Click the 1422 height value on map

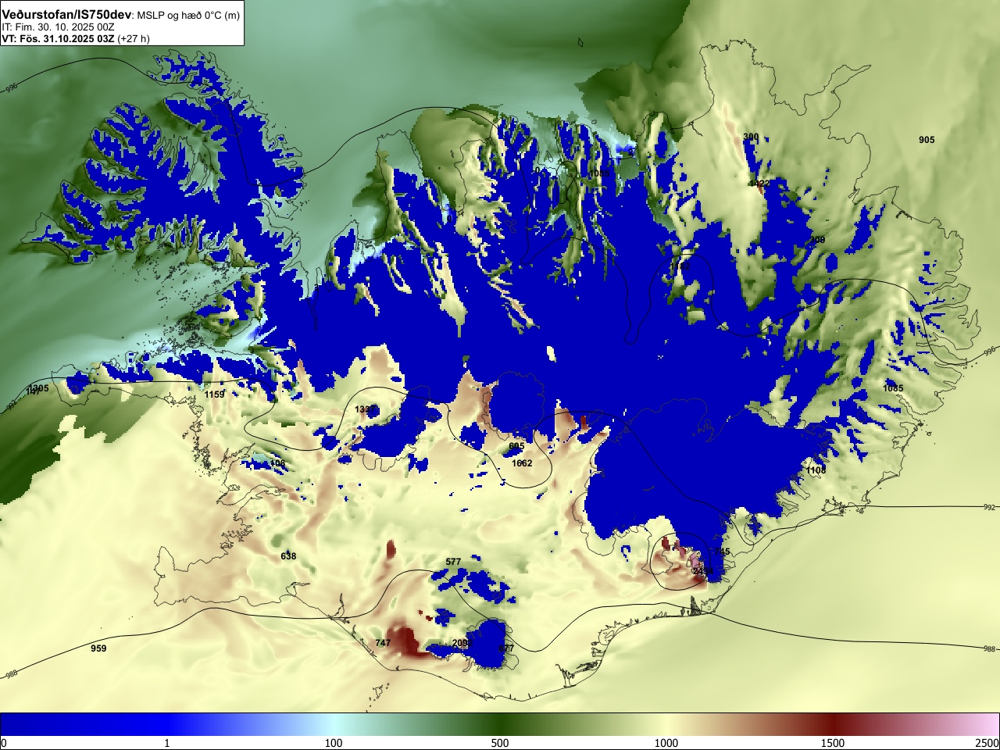pyautogui.click(x=759, y=184)
